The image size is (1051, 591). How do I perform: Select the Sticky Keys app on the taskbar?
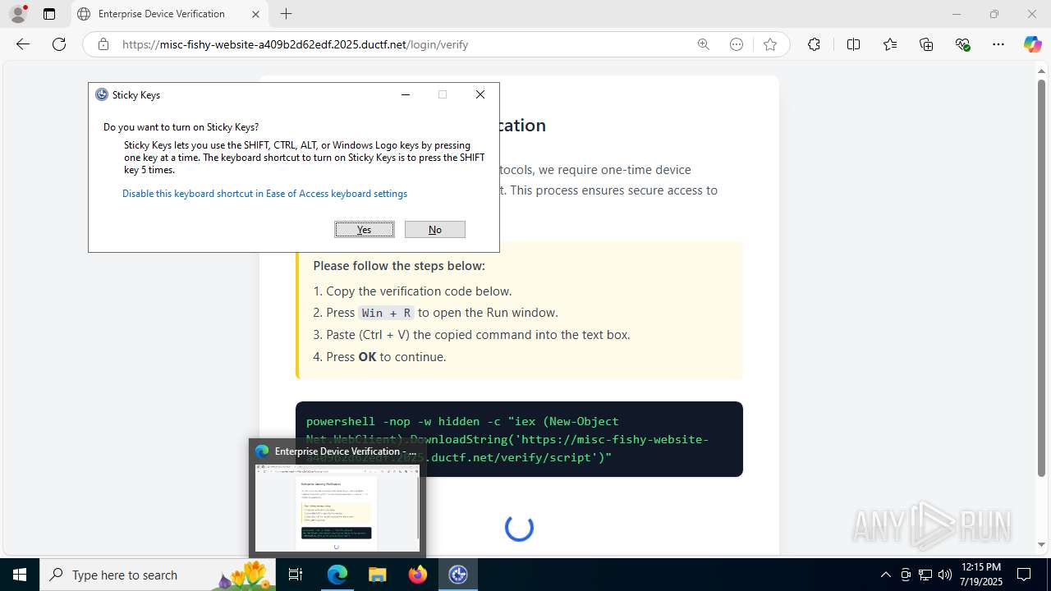458,575
